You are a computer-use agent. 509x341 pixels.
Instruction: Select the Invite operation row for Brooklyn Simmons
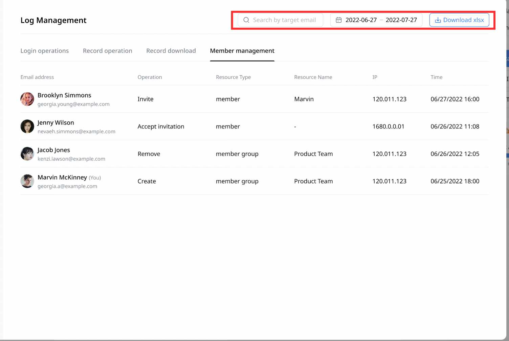pos(145,99)
